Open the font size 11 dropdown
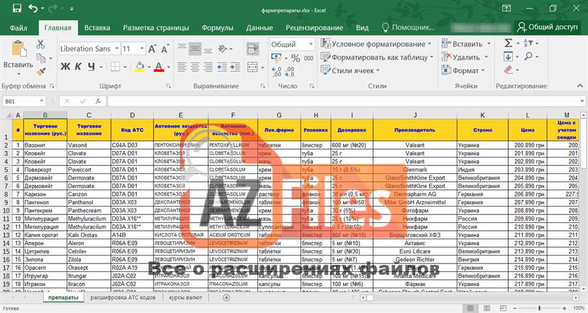This screenshot has width=588, height=313. 141,49
